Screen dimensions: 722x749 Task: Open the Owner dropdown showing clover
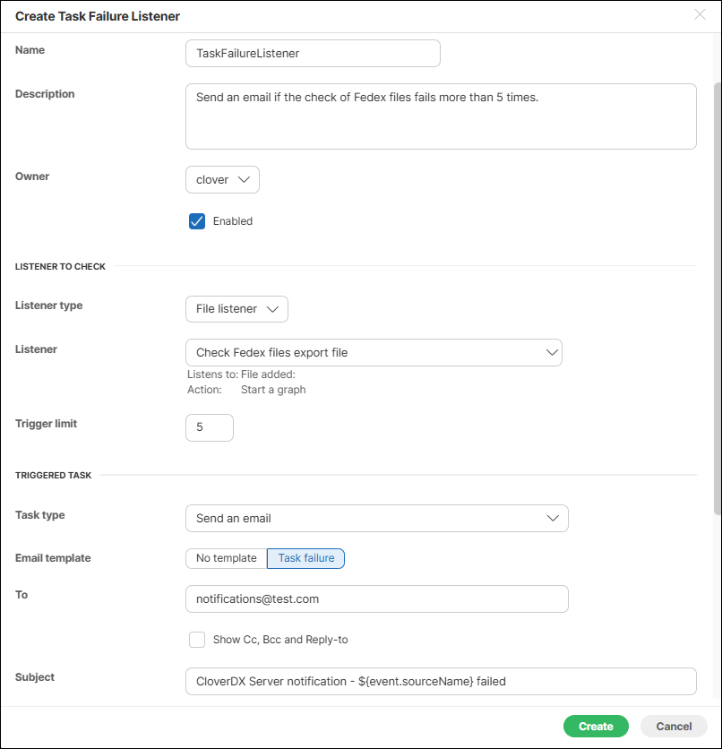pyautogui.click(x=222, y=180)
